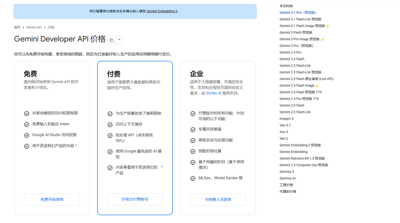Image resolution: width=400 pixels, height=223 pixels.
Task: Click the checkmark icon beside 预配的吞吐量
Action: 193,151
